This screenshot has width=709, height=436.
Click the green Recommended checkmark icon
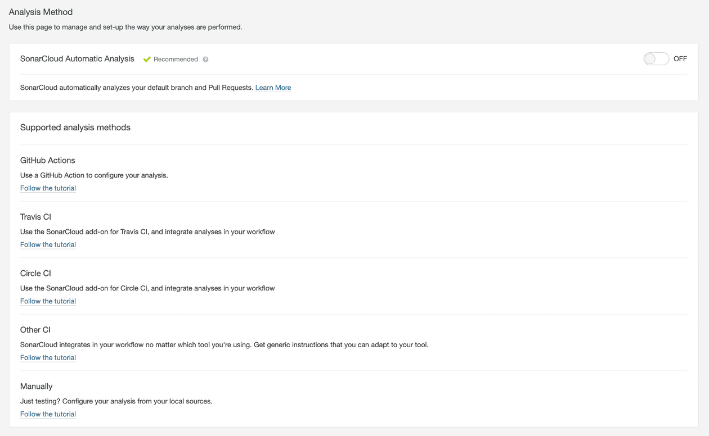point(147,59)
